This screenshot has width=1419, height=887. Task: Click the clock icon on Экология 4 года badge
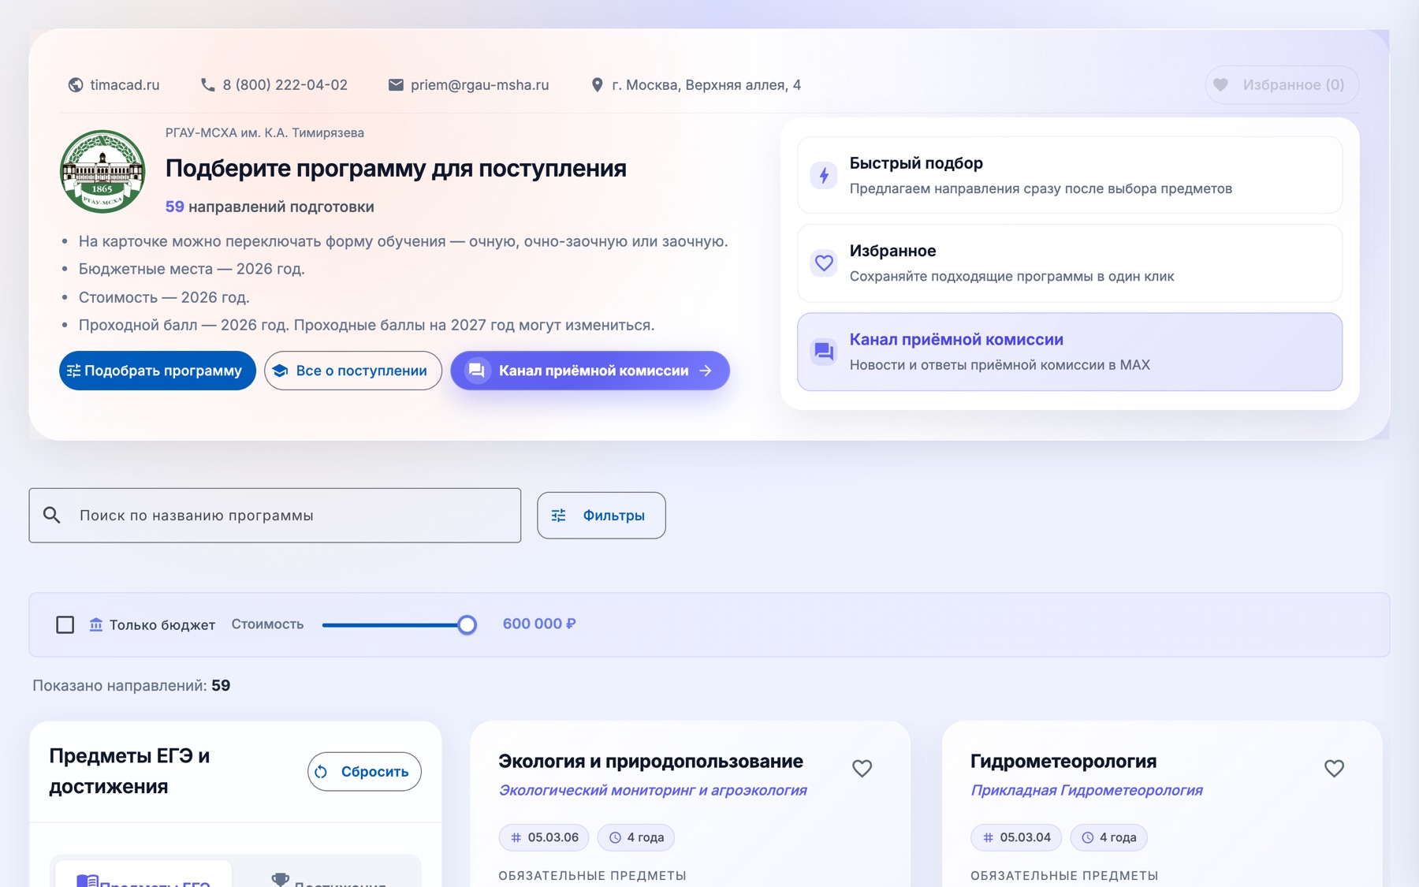(615, 837)
